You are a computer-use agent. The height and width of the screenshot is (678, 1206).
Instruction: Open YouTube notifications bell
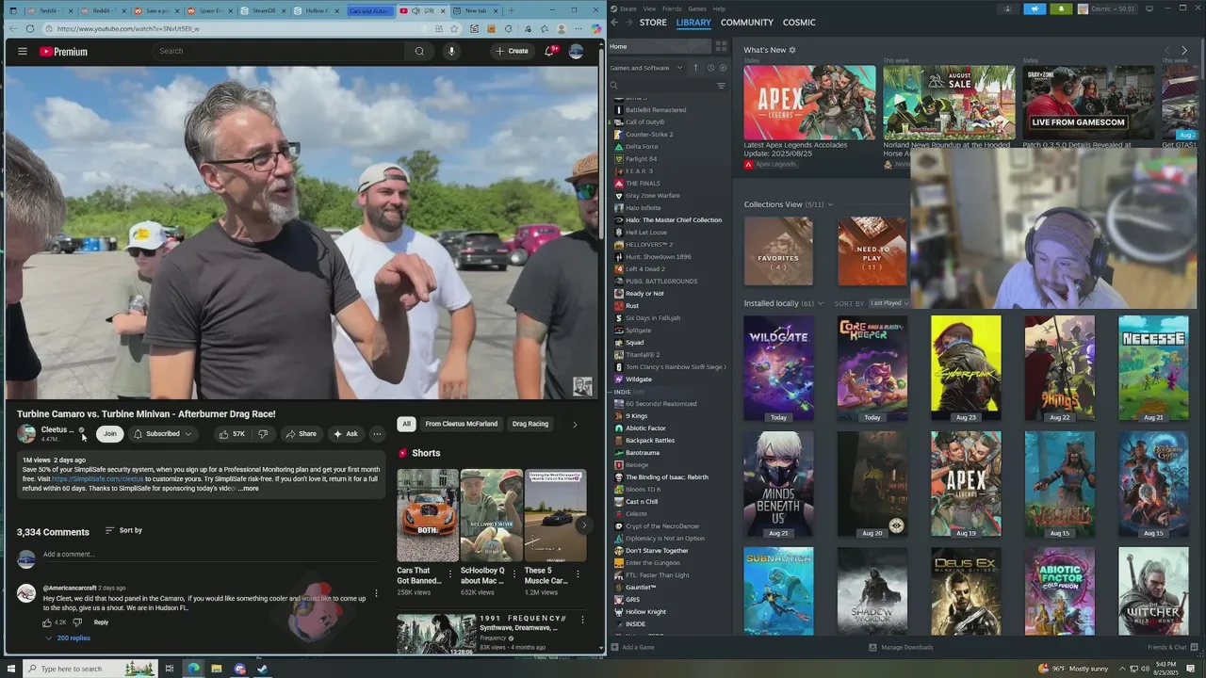click(549, 51)
